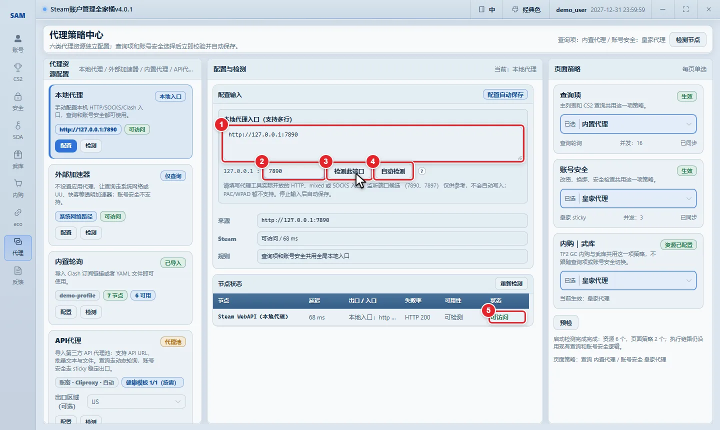Click 配置 on the 本地代理 card
720x430 pixels.
coord(66,145)
